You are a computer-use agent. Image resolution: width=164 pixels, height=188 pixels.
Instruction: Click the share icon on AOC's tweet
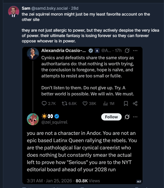[x=135, y=104]
